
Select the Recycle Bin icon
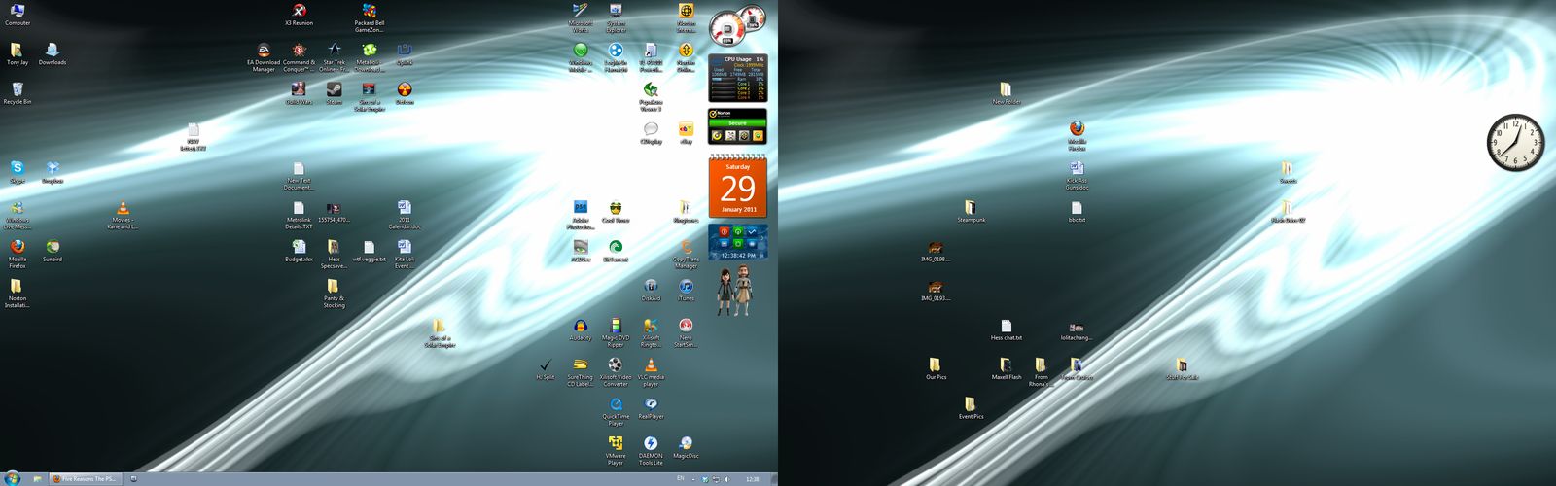[x=18, y=93]
